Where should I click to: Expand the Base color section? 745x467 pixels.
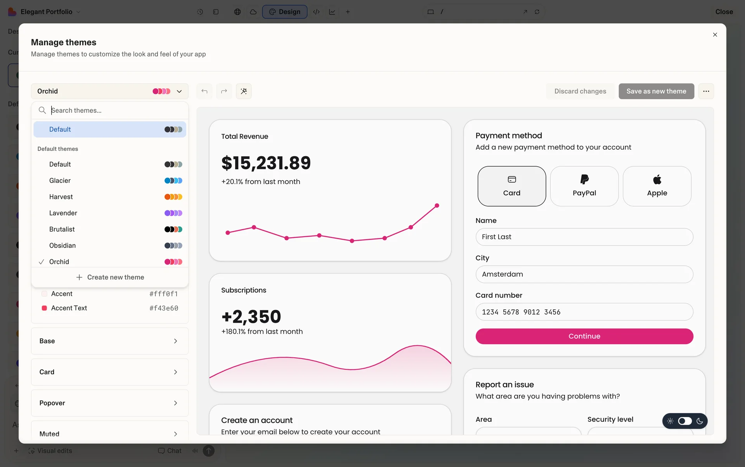109,341
